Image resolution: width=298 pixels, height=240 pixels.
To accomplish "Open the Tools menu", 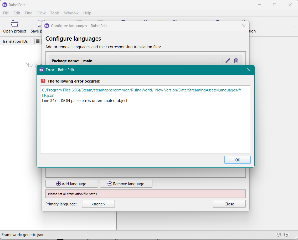I will [55, 13].
